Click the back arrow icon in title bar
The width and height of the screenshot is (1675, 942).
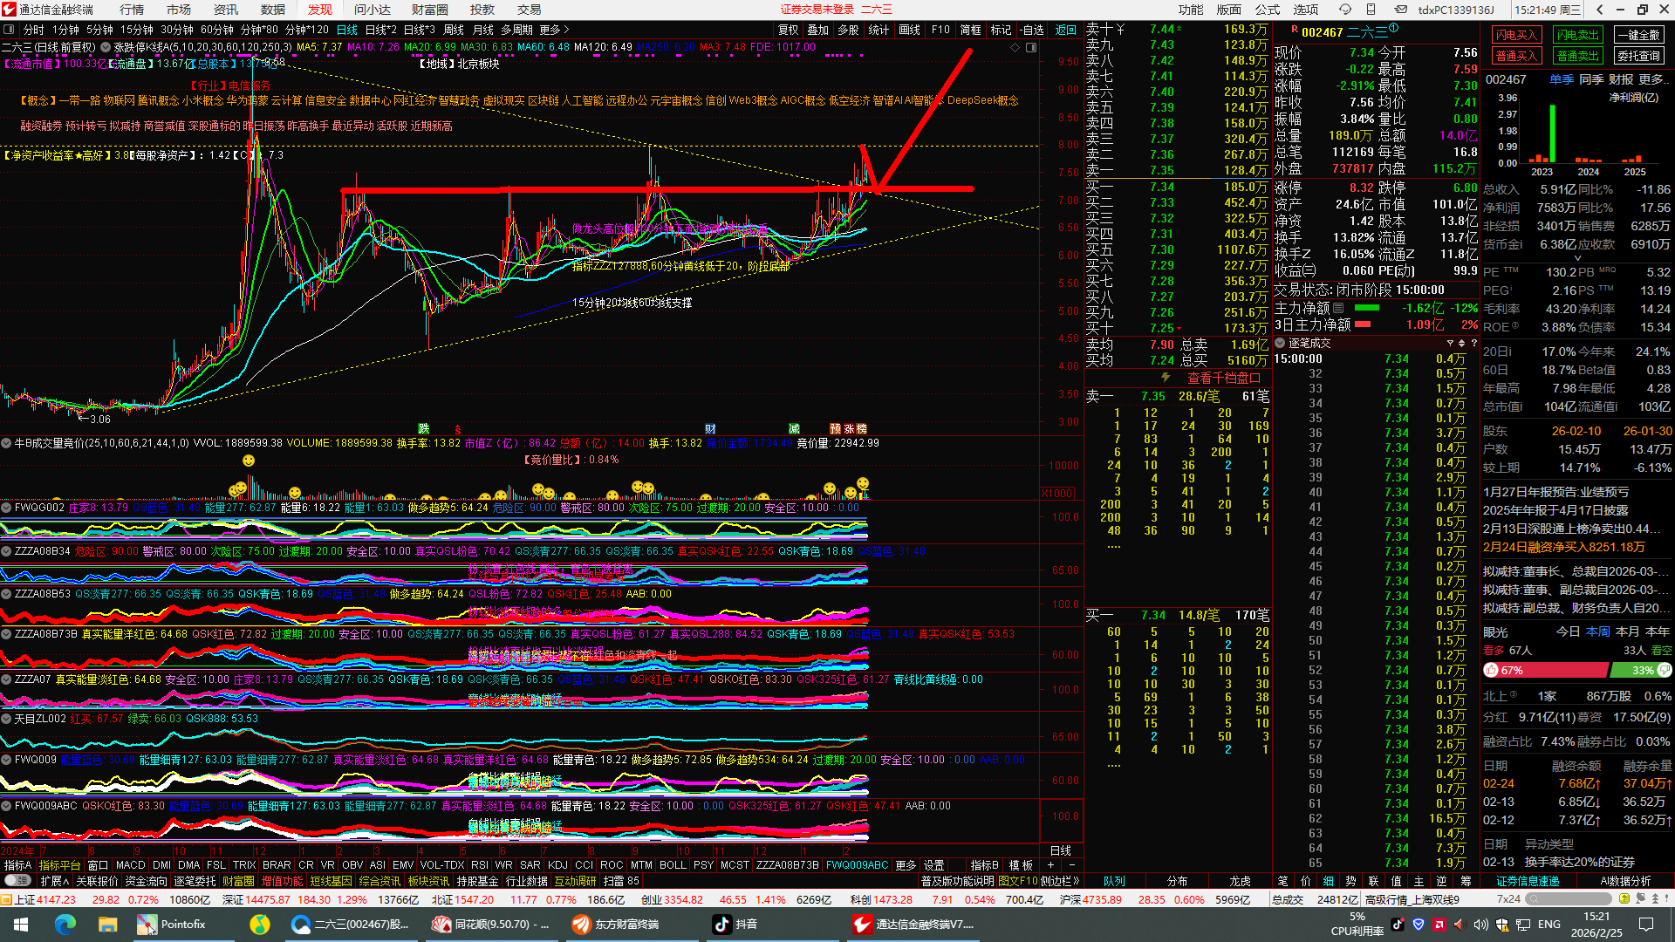click(1599, 10)
